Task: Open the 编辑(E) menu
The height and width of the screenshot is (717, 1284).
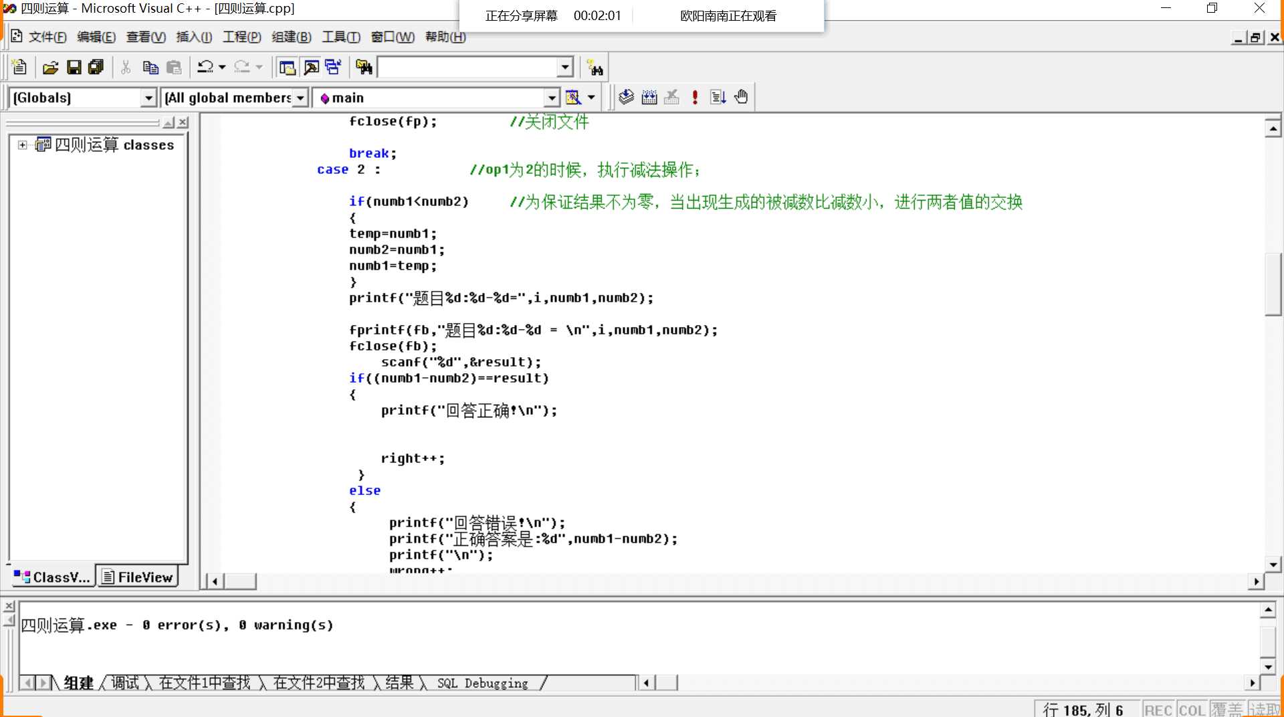Action: pyautogui.click(x=96, y=37)
